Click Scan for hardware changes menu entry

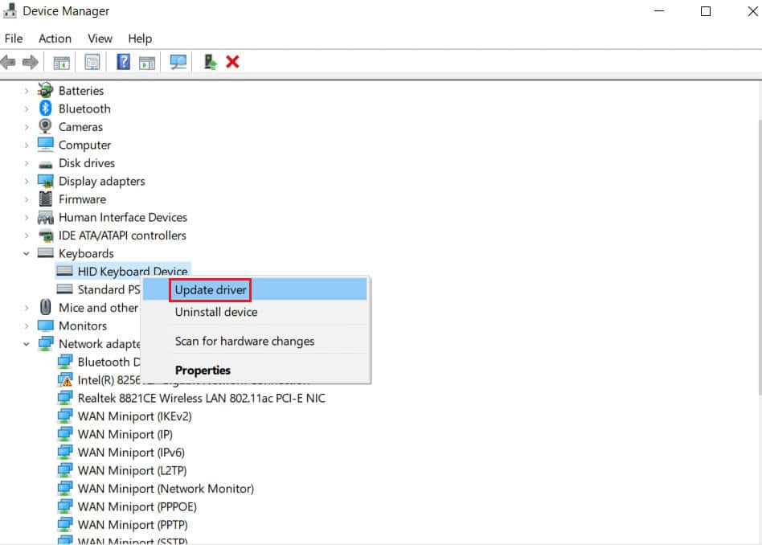244,341
